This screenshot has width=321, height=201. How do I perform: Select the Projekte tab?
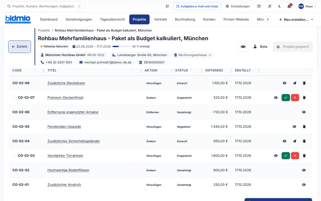point(139,19)
